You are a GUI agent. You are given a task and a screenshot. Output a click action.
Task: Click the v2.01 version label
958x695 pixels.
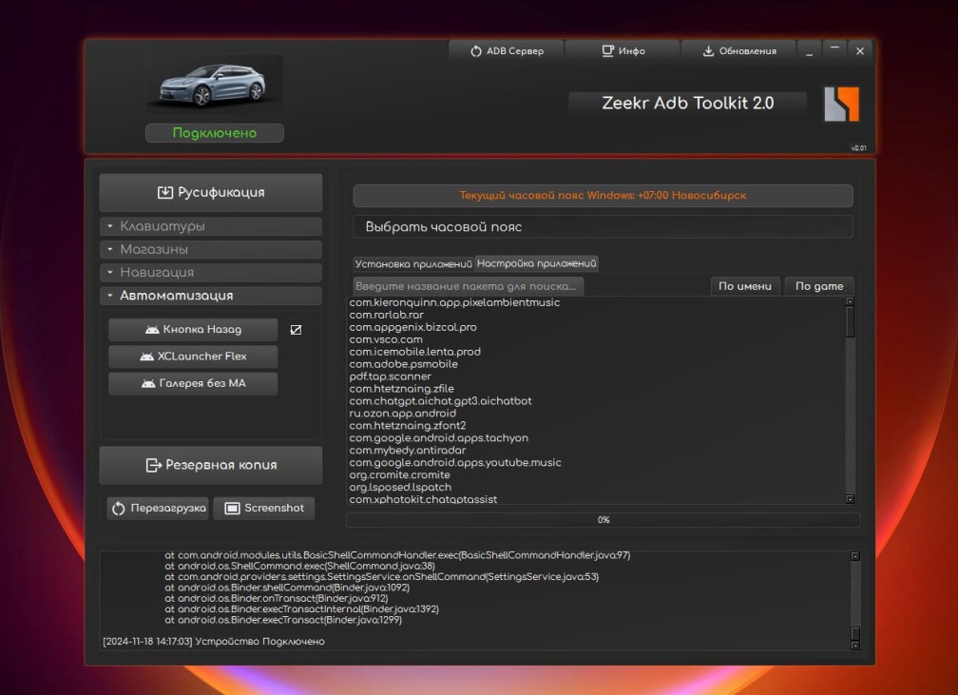[858, 148]
